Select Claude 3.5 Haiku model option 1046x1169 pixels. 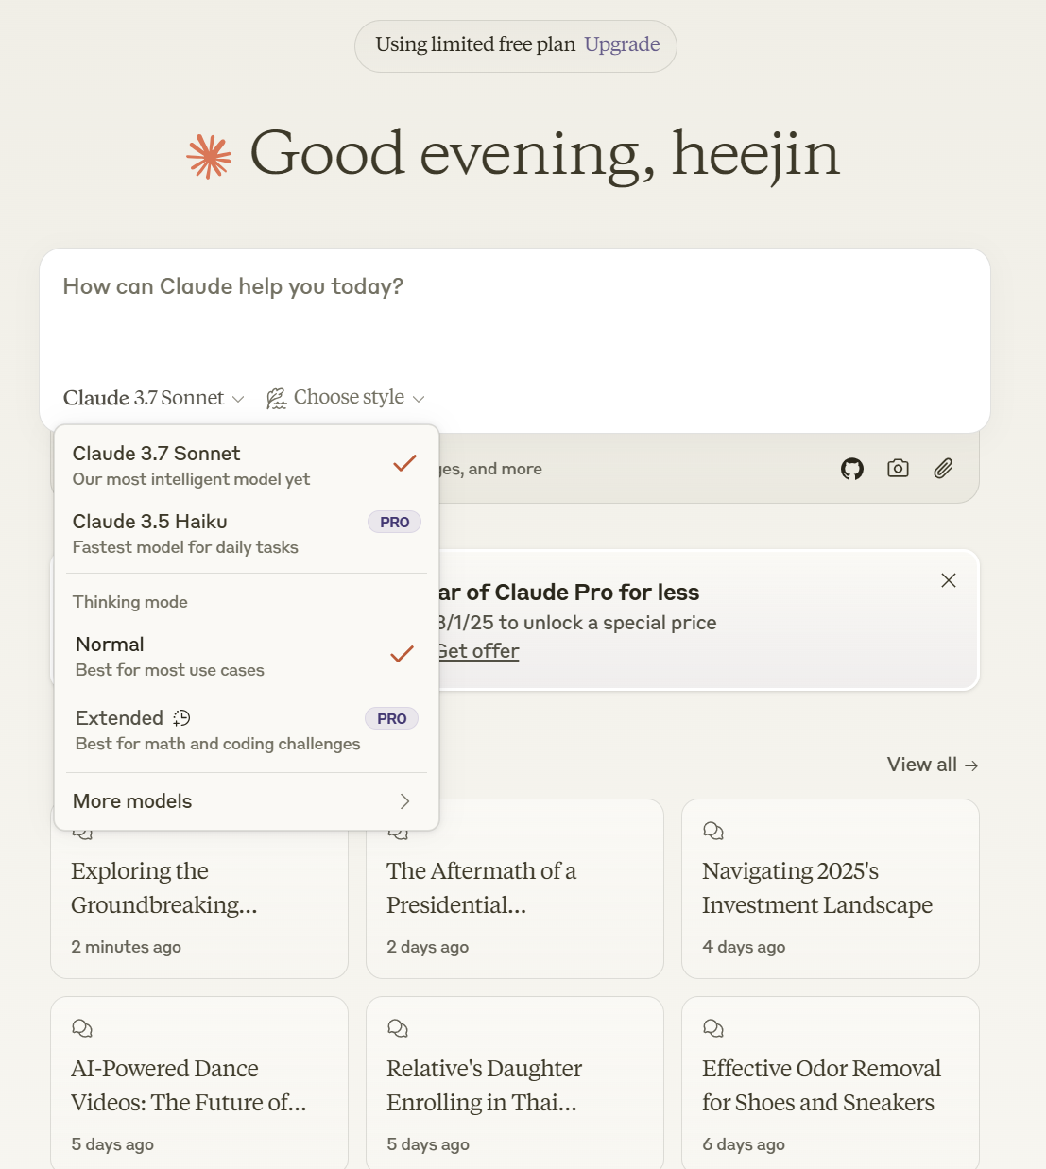tap(247, 533)
